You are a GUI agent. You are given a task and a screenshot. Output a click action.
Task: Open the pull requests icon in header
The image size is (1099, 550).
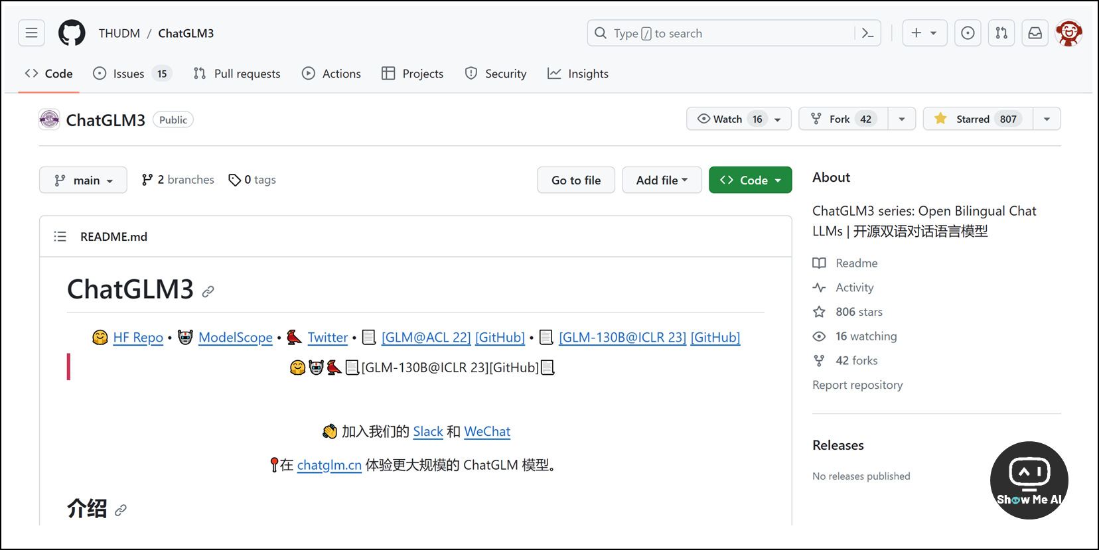(x=1001, y=33)
